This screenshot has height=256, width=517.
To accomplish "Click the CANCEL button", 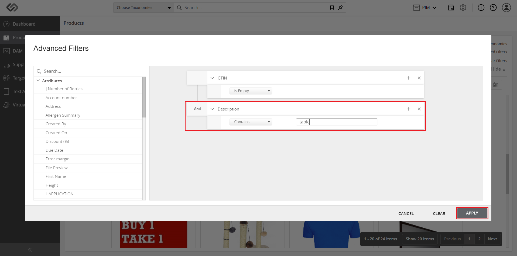I will (x=406, y=213).
